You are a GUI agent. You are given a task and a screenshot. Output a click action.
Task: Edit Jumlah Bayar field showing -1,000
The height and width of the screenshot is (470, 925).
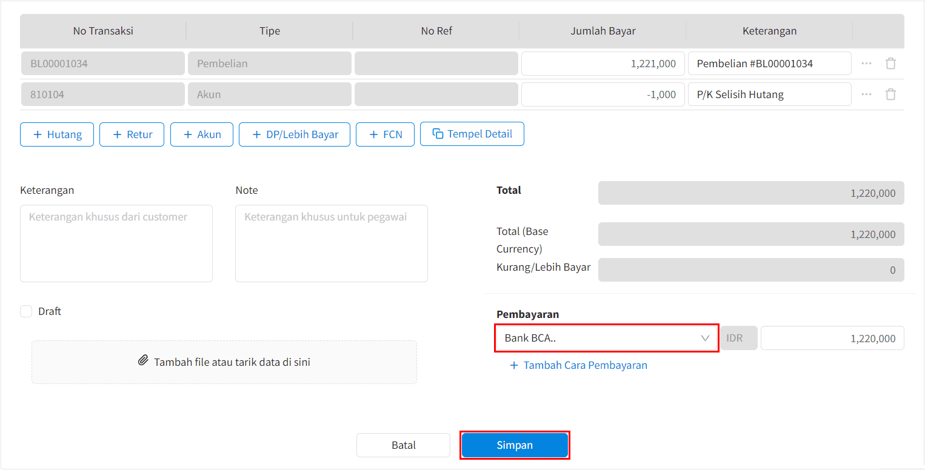603,94
